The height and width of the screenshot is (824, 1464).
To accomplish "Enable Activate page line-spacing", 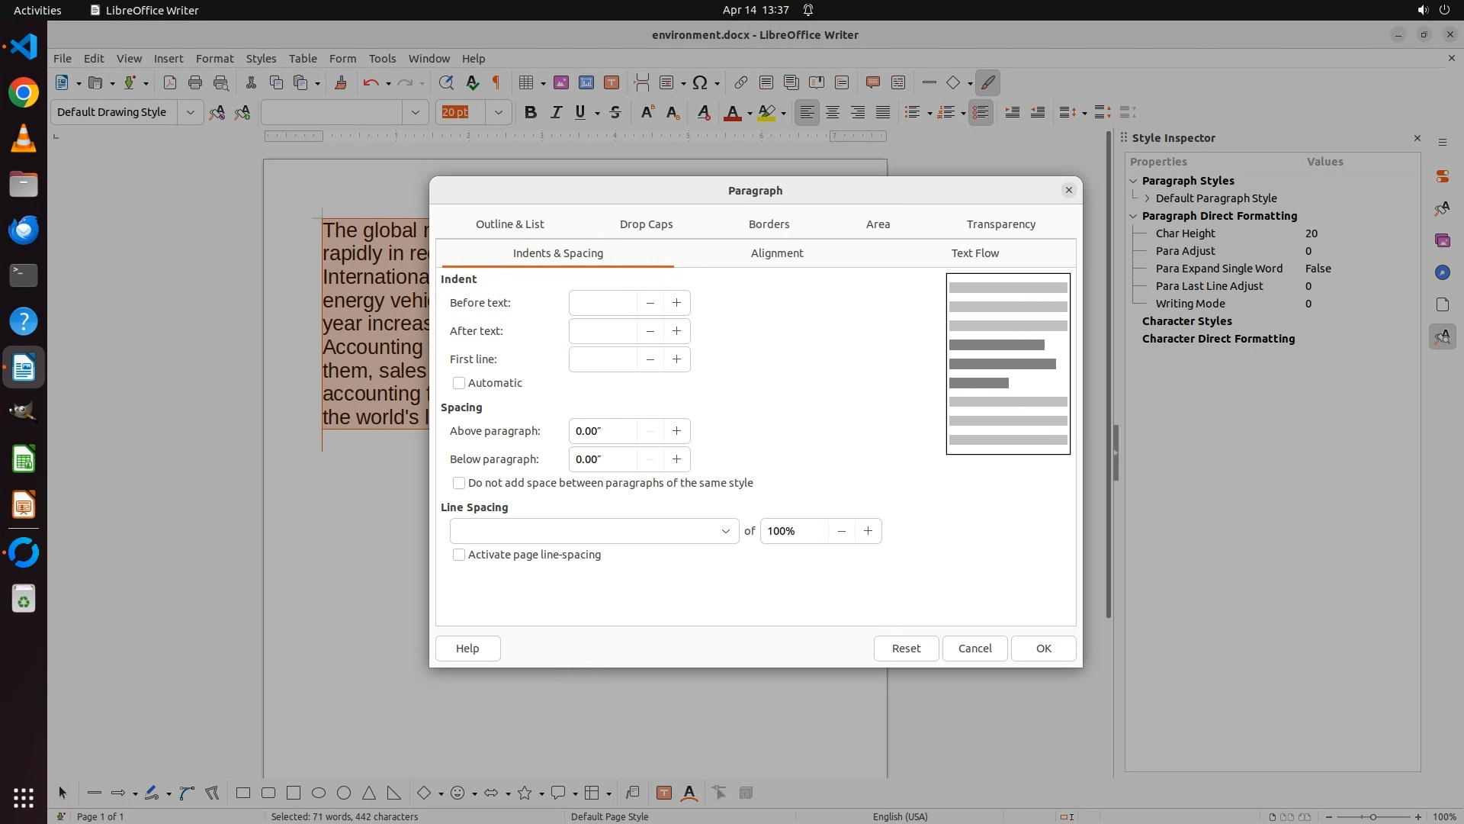I will click(459, 555).
